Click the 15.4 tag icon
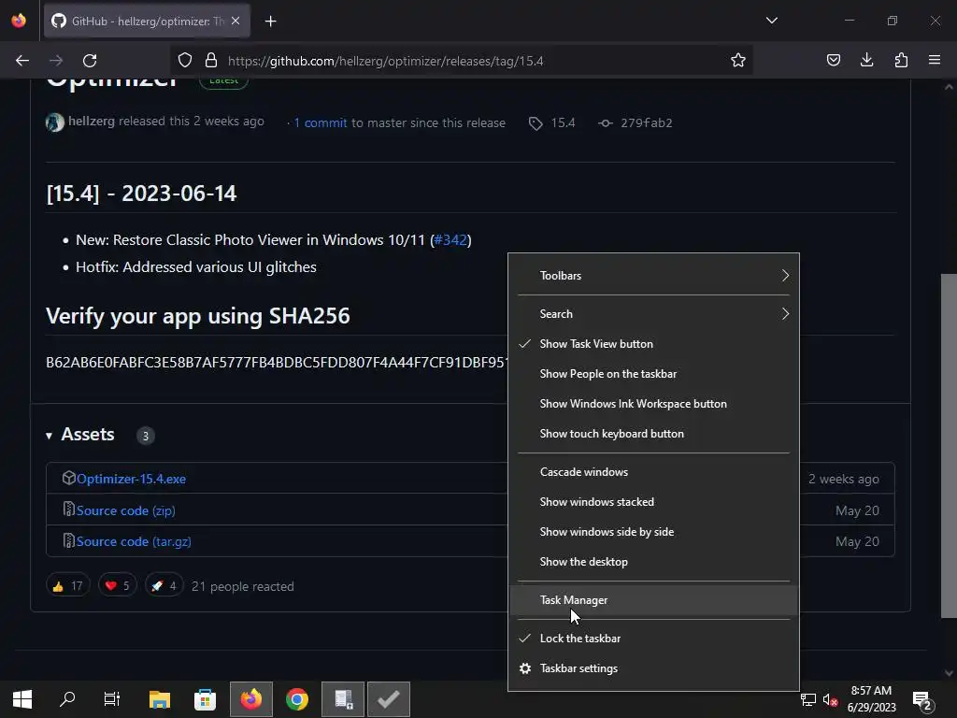Viewport: 957px width, 718px height. (536, 123)
